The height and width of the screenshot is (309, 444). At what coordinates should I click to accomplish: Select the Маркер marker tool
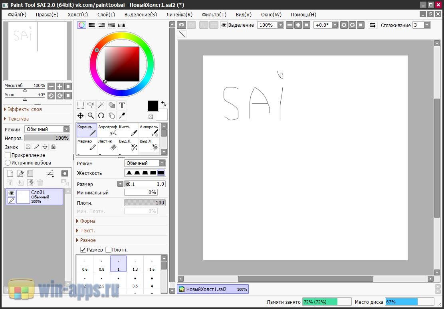point(87,145)
